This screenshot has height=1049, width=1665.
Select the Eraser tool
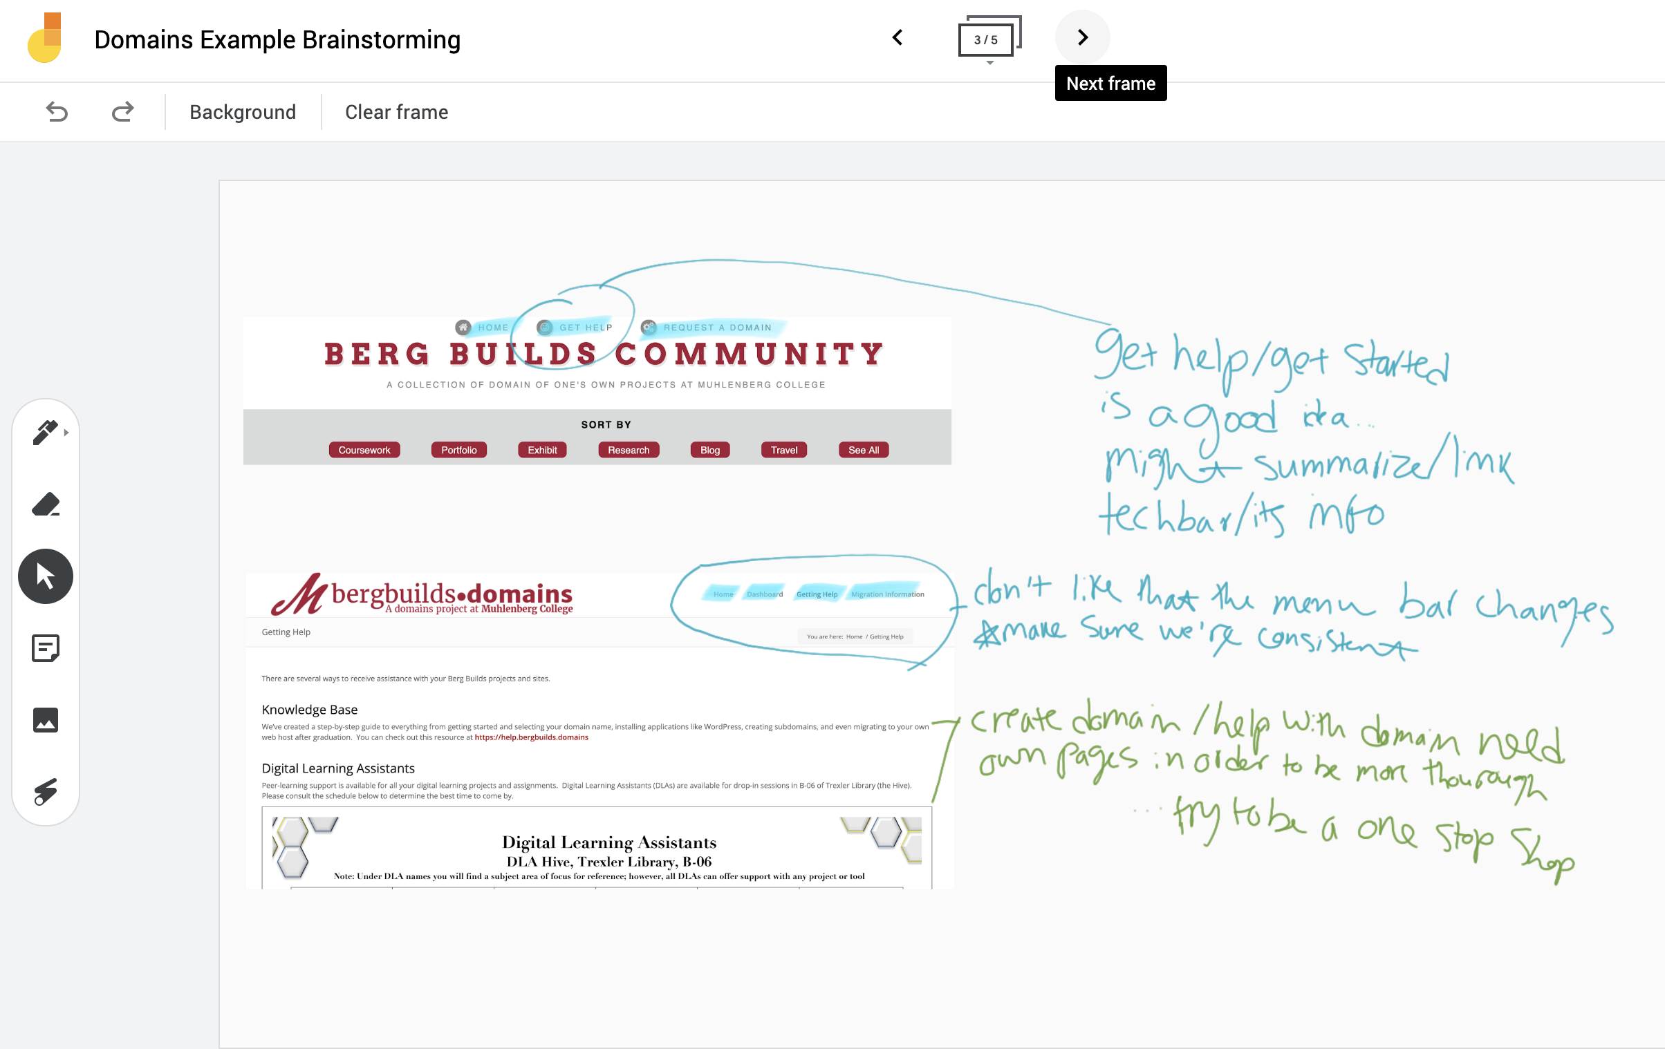click(x=46, y=504)
